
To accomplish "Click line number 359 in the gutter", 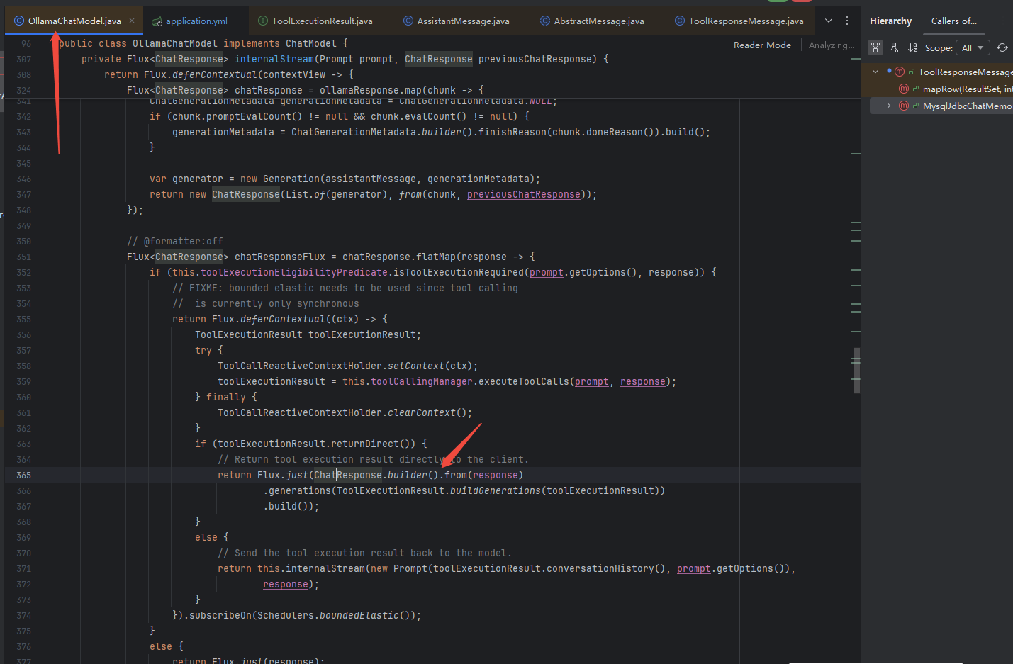I will tap(23, 381).
